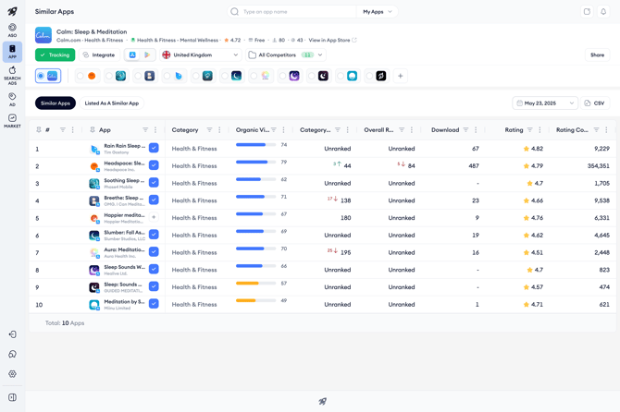620x412 pixels.
Task: Open Download column options menu
Action: (476, 130)
